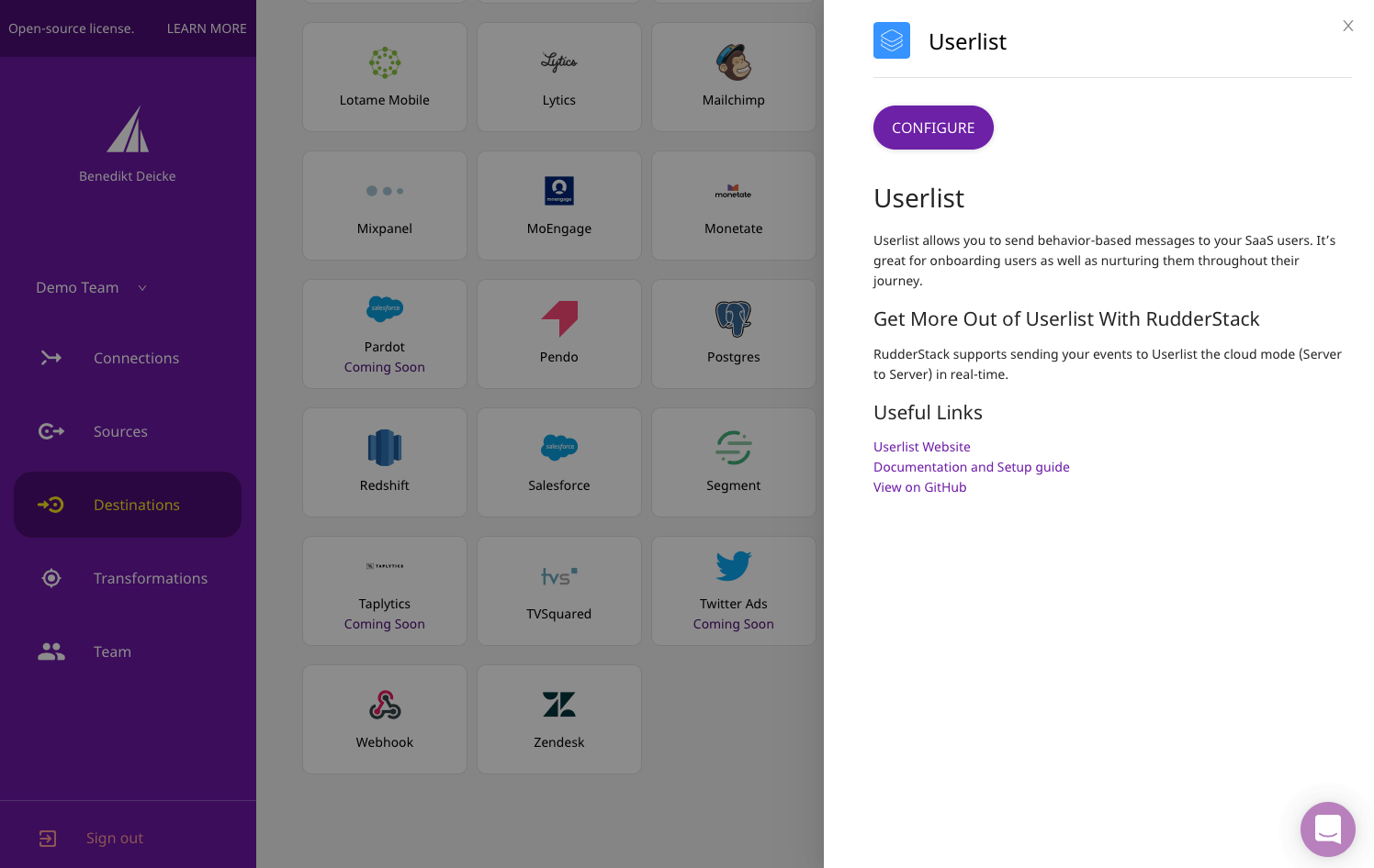Click the Userlist logo in the panel header
Viewport: 1374px width, 868px height.
(x=891, y=40)
